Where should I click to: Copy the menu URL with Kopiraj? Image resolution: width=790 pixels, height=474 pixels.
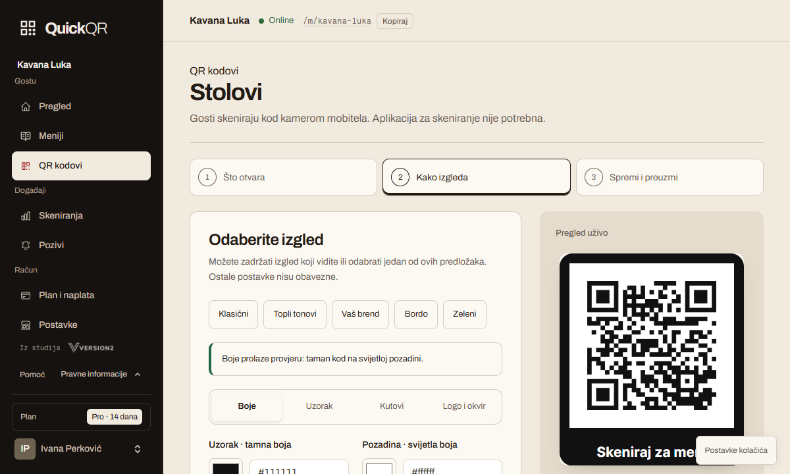395,21
